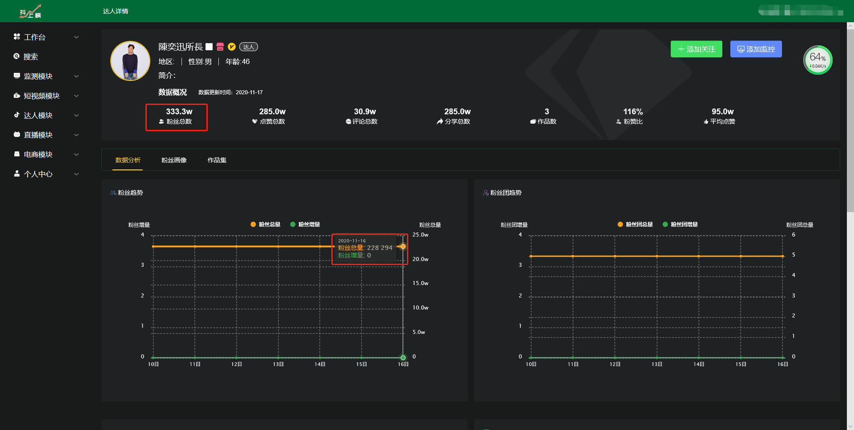Viewport: 854px width, 430px height.
Task: Click the 116% 粉赞比 value
Action: [633, 112]
